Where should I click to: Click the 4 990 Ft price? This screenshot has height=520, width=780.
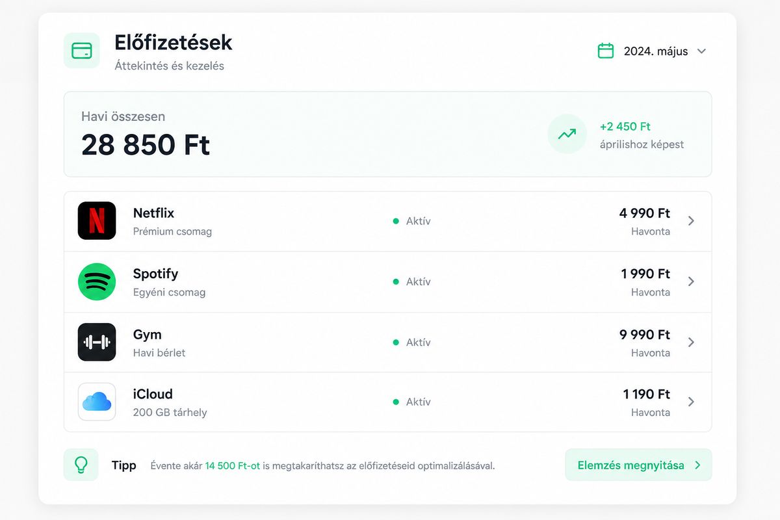click(645, 213)
